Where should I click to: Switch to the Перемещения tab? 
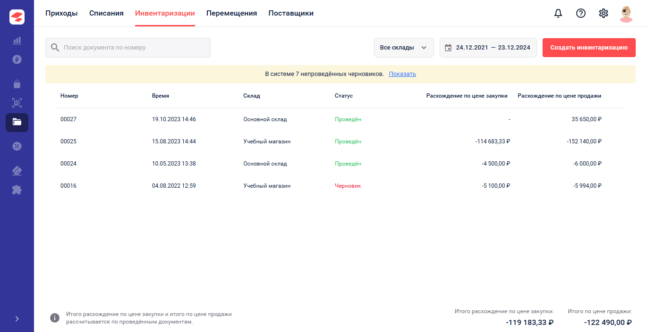click(x=231, y=13)
